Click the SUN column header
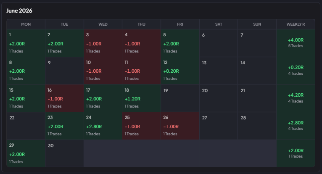 [257, 24]
